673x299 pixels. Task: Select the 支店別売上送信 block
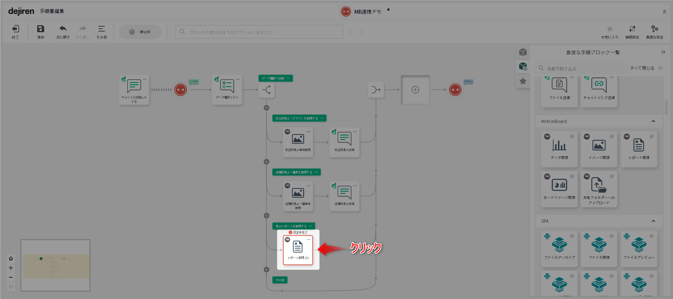pyautogui.click(x=345, y=142)
